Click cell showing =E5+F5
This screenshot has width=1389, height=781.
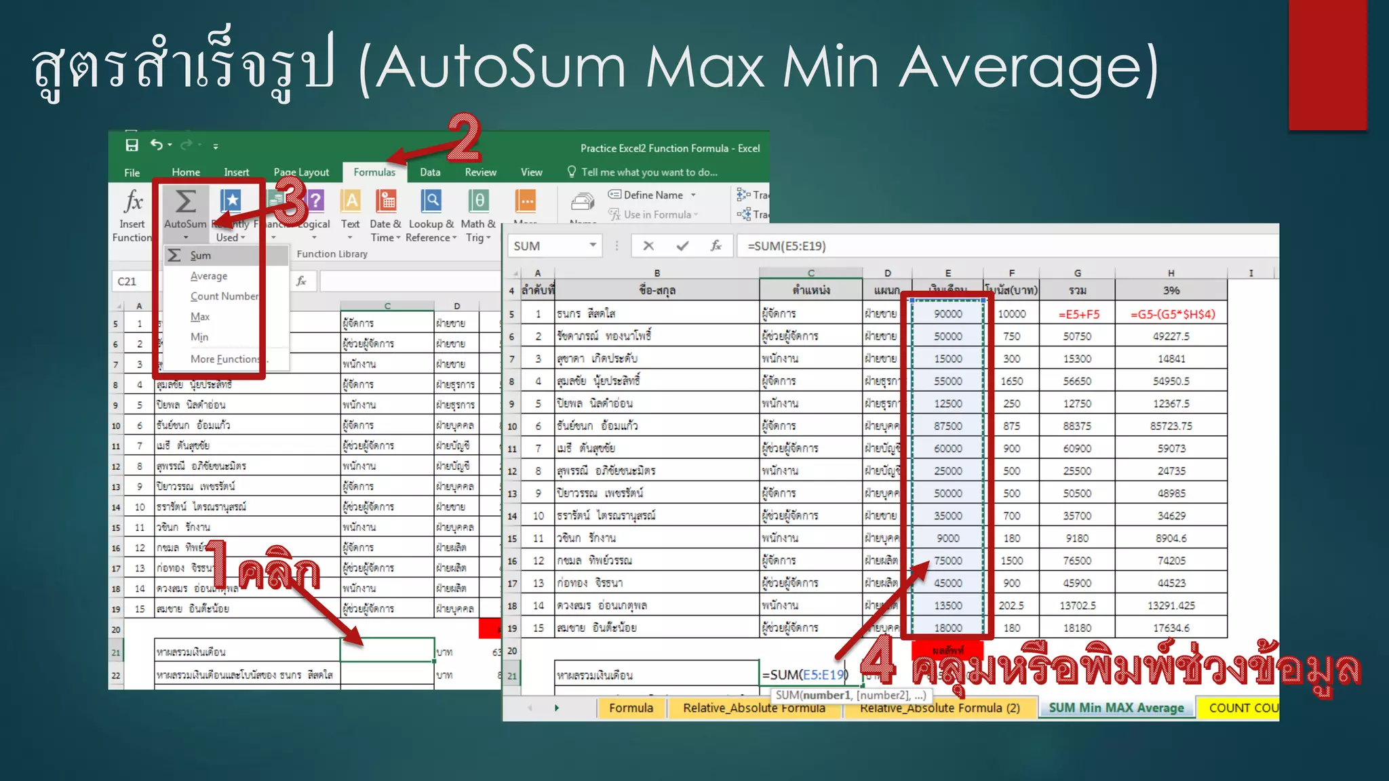[1077, 314]
